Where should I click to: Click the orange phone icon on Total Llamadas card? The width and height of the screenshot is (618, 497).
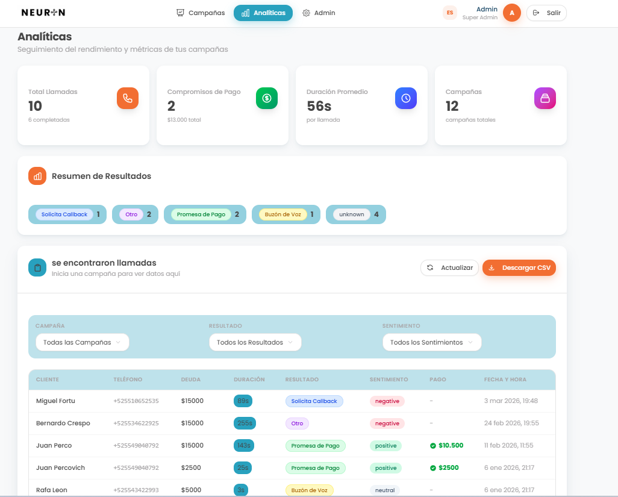pos(127,98)
